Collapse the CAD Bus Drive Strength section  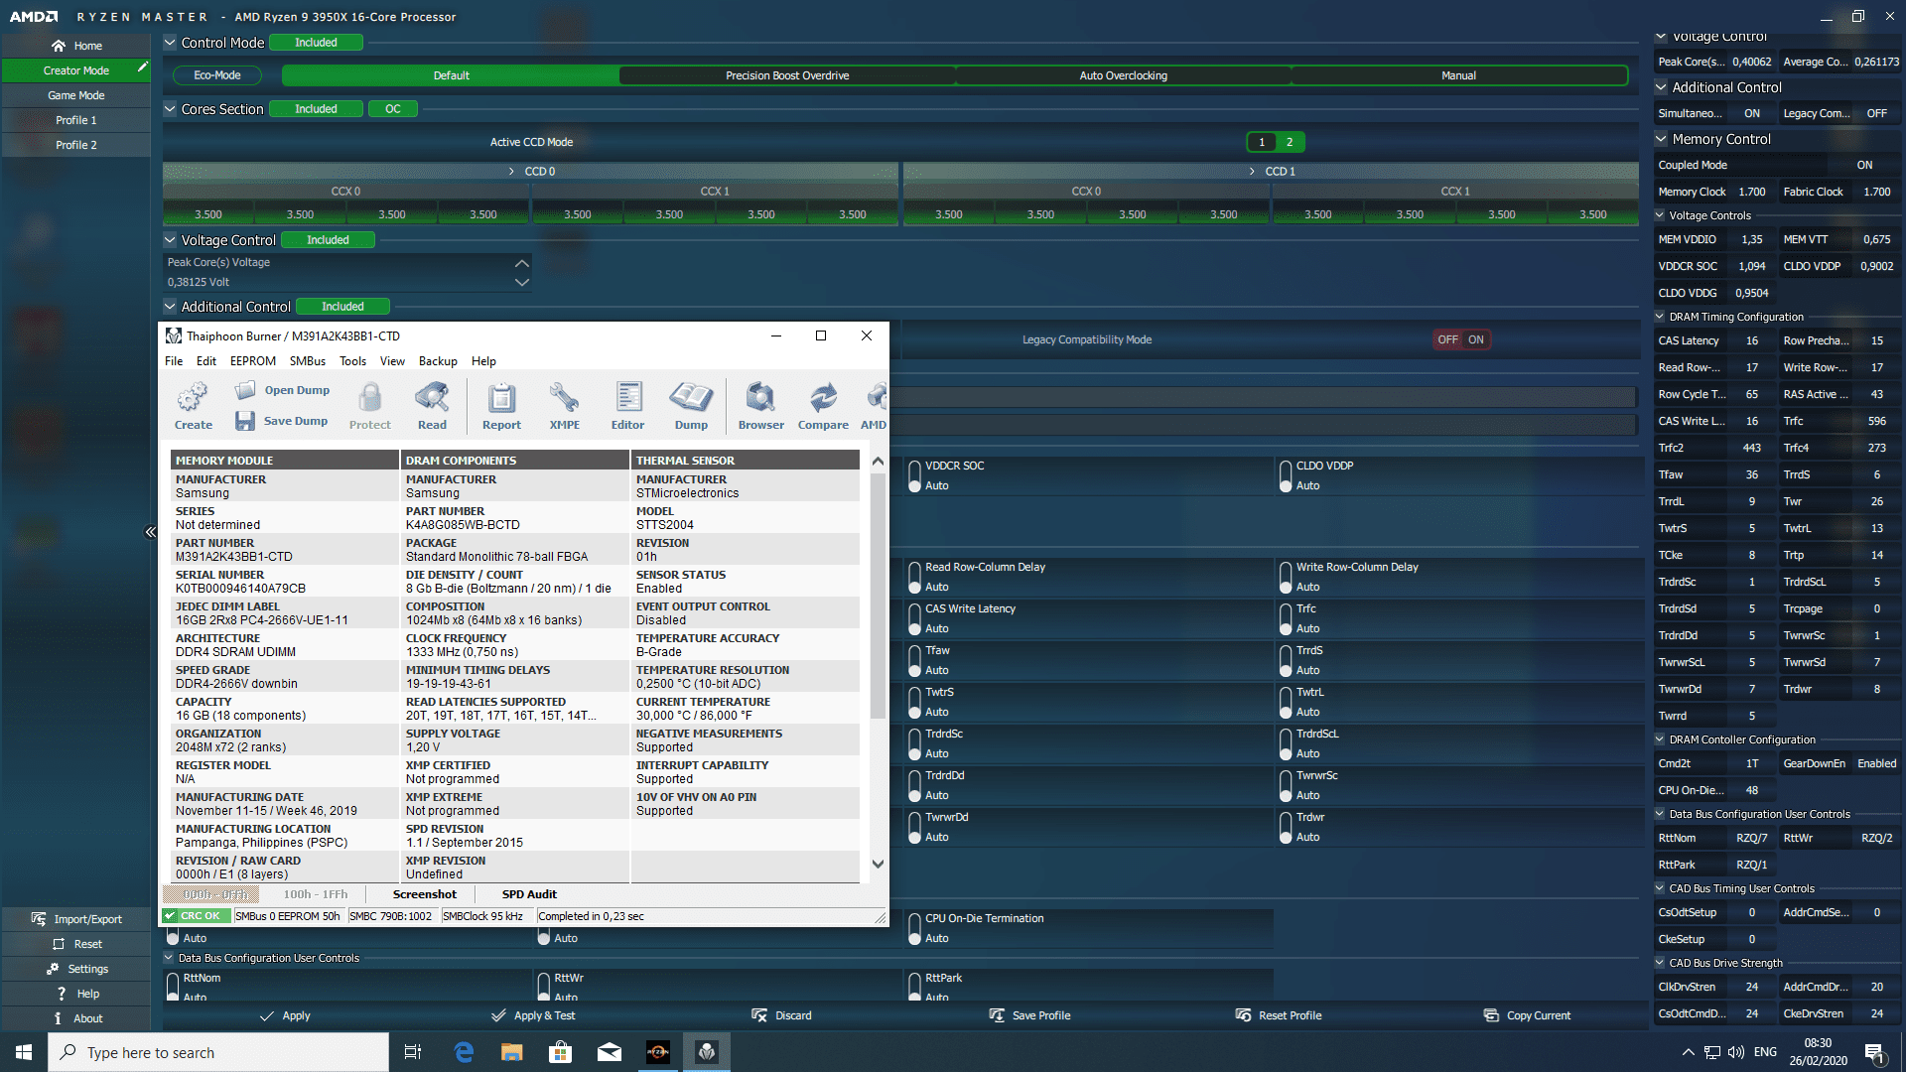click(x=1660, y=963)
